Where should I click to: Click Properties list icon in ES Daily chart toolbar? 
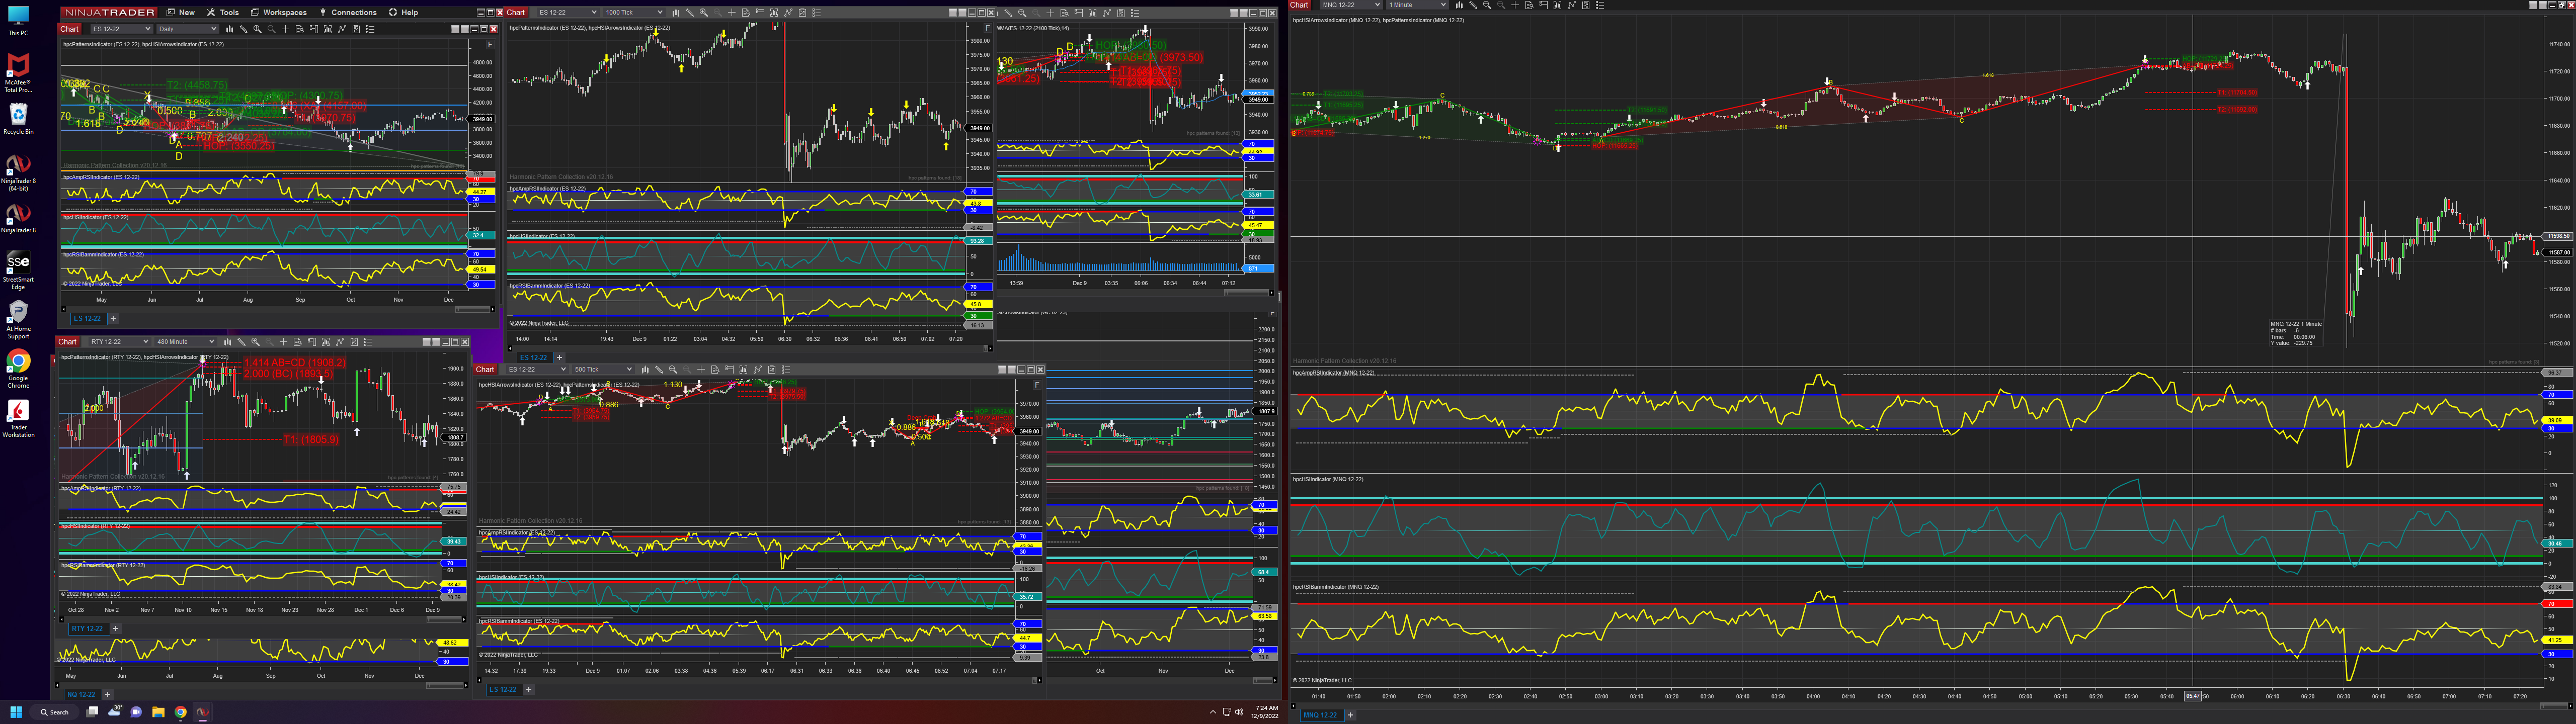click(370, 29)
